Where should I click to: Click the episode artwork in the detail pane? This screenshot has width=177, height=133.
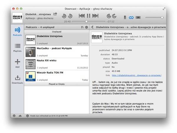click(x=97, y=37)
